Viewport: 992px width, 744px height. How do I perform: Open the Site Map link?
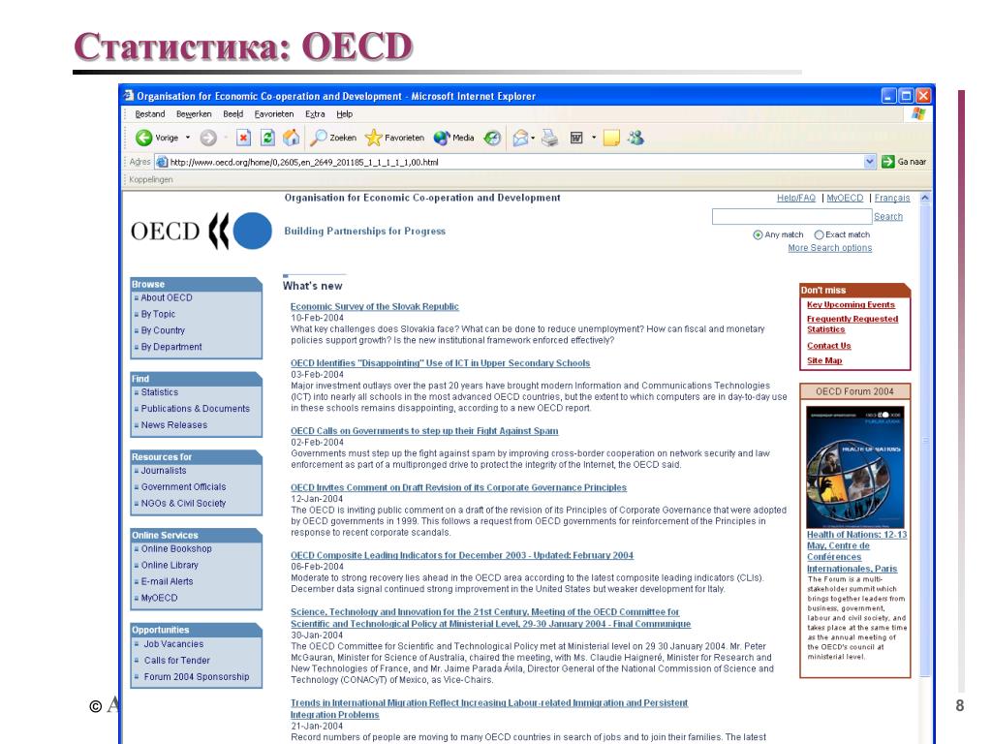[824, 360]
